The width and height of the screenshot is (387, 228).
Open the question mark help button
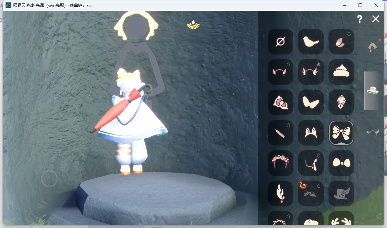[360, 19]
